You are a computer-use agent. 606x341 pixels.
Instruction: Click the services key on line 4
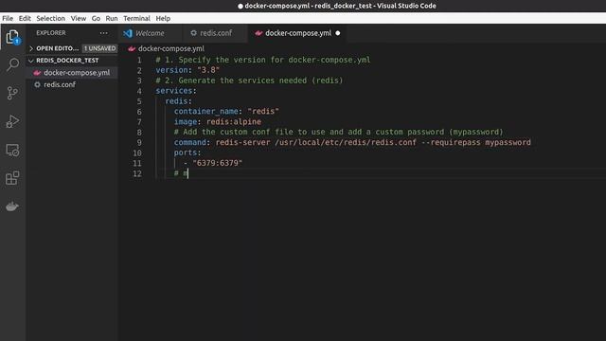[174, 91]
